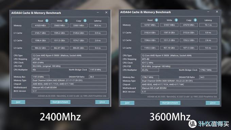Image resolution: width=231 pixels, height=130 pixels.
Task: Click North Bridge Clock 1197.8 MHz field
Action: point(98,70)
